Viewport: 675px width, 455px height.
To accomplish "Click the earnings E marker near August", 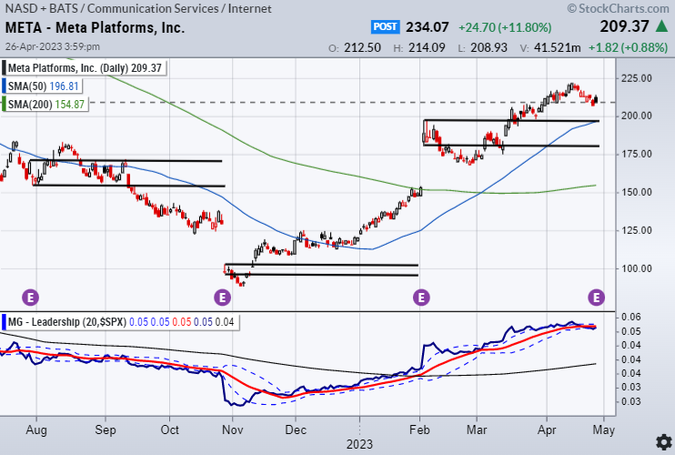I will pos(30,297).
